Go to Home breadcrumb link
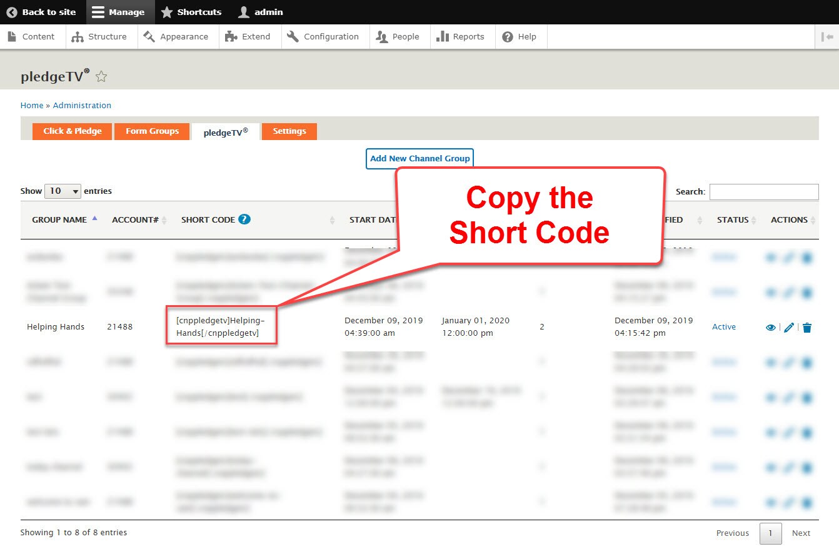Viewport: 839px width, 549px height. click(32, 105)
